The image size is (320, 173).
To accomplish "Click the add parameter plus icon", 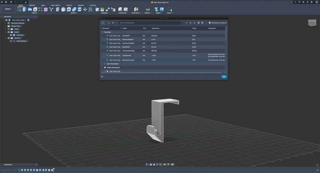I will point(186,23).
